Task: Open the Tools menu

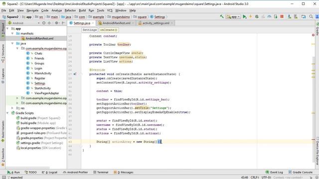Action: 100,10
